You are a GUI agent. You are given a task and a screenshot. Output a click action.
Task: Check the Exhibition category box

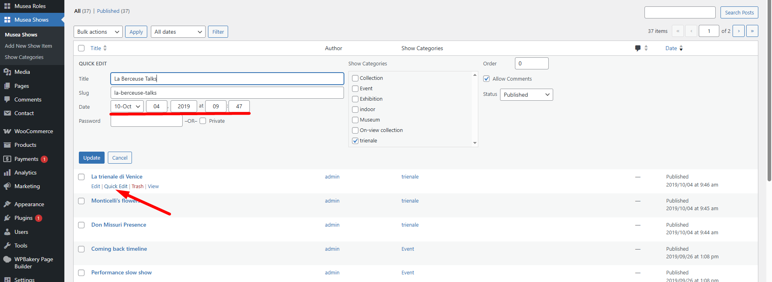[355, 99]
